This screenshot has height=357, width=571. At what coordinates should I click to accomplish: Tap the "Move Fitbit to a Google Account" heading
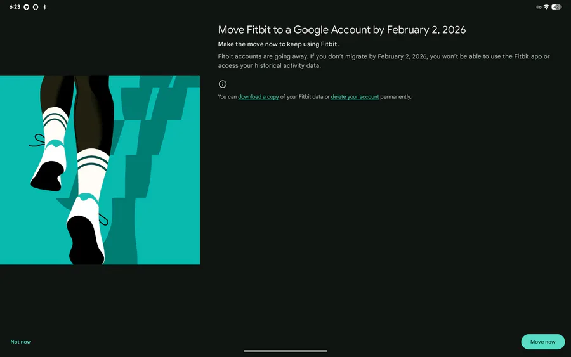(342, 30)
